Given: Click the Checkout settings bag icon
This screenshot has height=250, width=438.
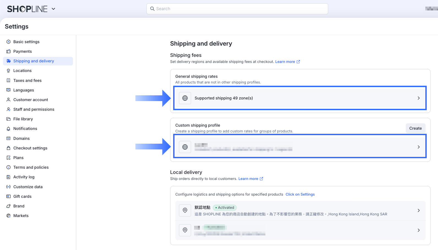Looking at the screenshot, I should pyautogui.click(x=9, y=148).
